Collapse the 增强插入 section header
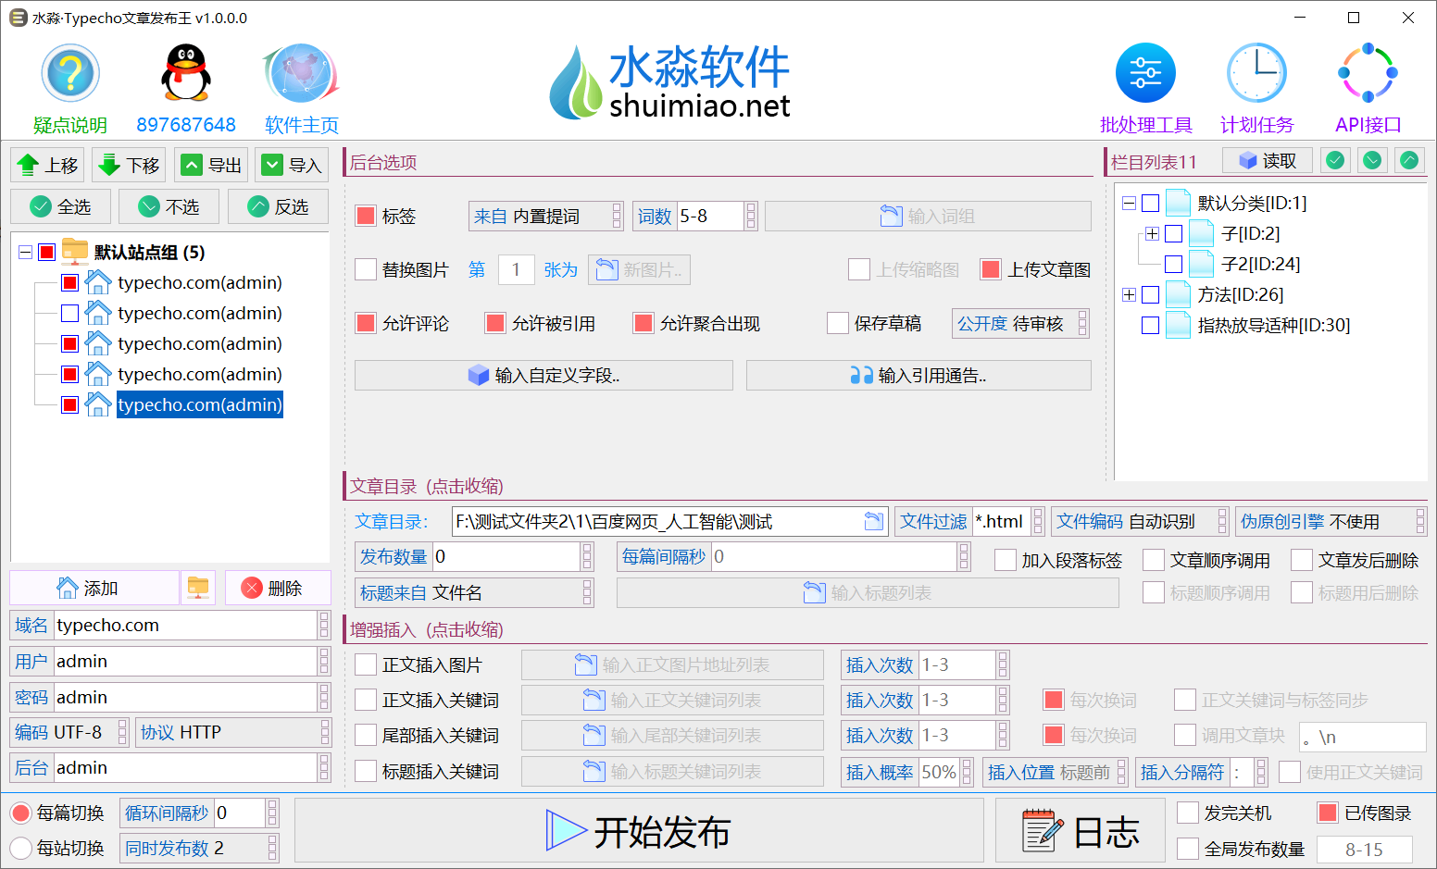The width and height of the screenshot is (1437, 869). (x=427, y=629)
